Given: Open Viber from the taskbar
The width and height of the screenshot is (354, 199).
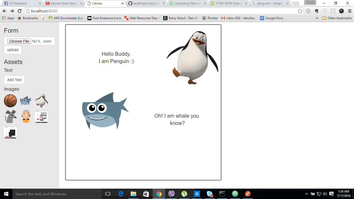Looking at the screenshot, I should 172,194.
